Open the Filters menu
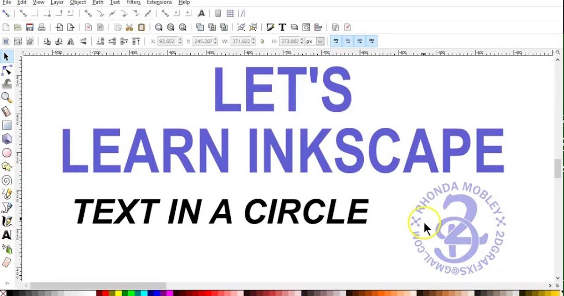This screenshot has height=296, width=564. [x=133, y=2]
